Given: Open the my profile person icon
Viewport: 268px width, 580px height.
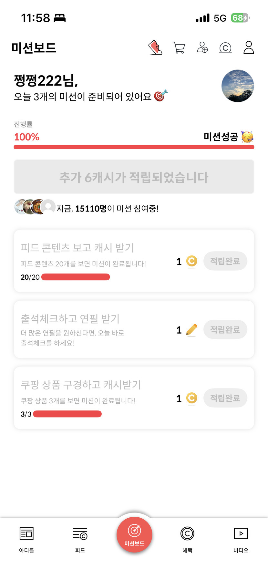Looking at the screenshot, I should 249,48.
